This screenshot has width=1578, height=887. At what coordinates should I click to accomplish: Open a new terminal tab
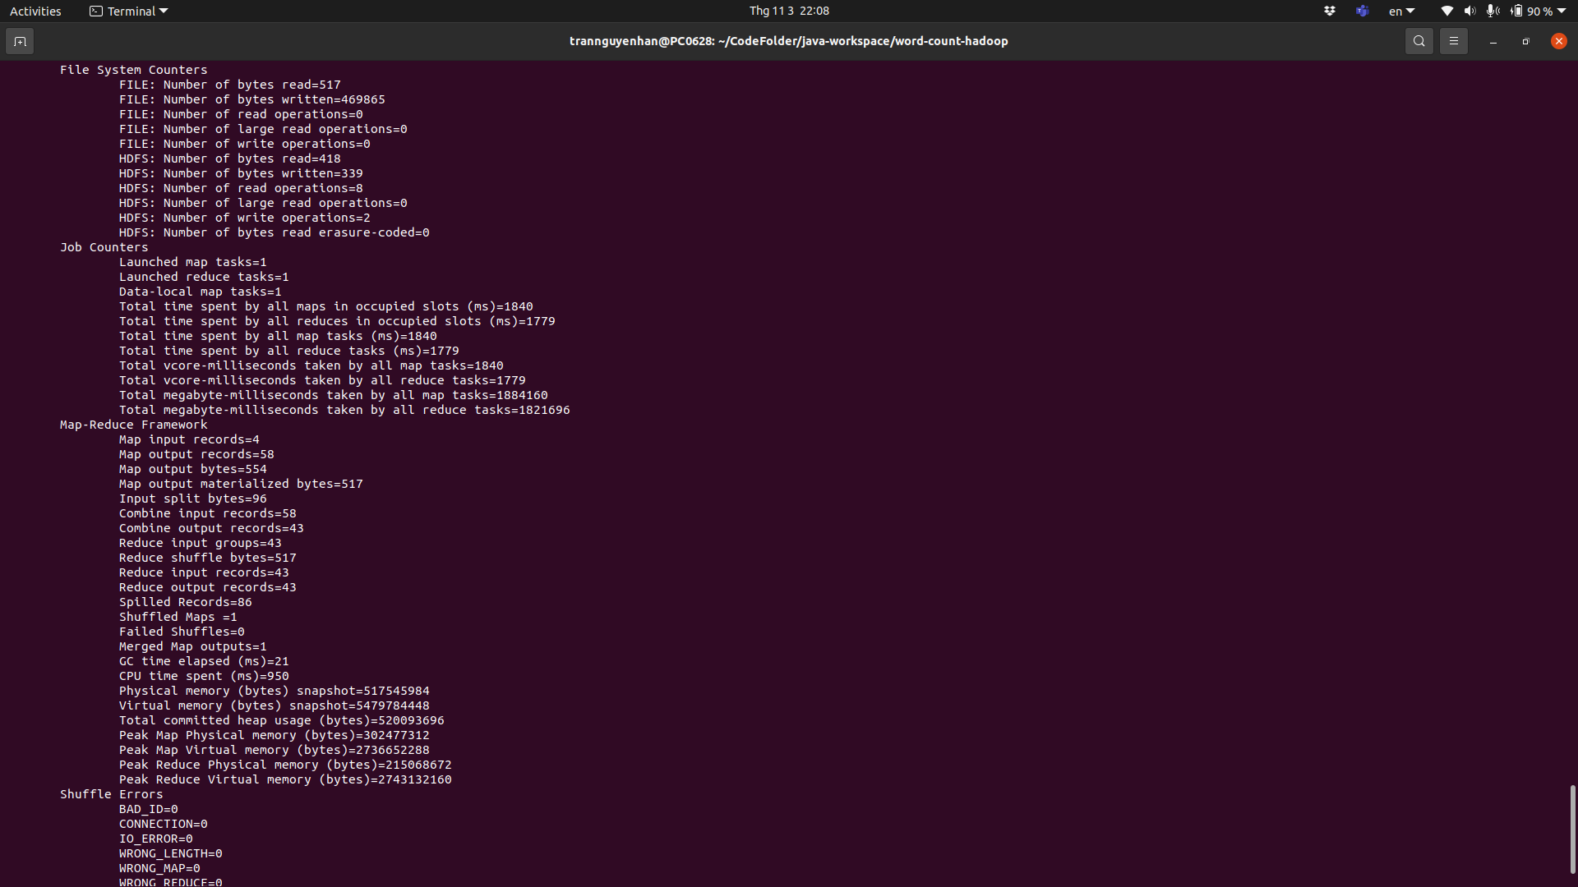pyautogui.click(x=20, y=41)
